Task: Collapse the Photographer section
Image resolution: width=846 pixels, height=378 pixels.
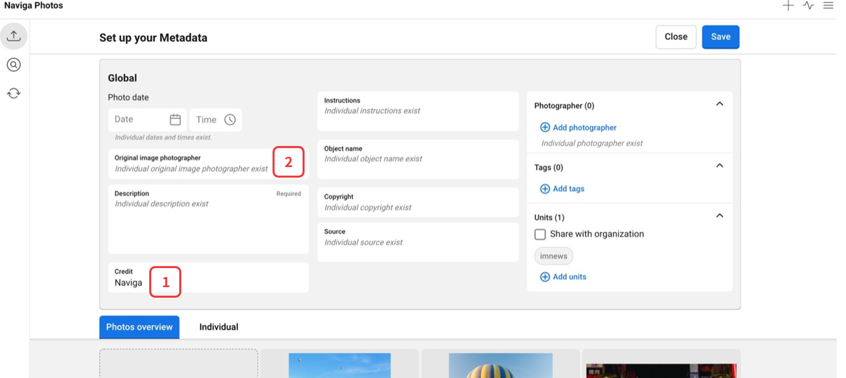Action: coord(719,104)
